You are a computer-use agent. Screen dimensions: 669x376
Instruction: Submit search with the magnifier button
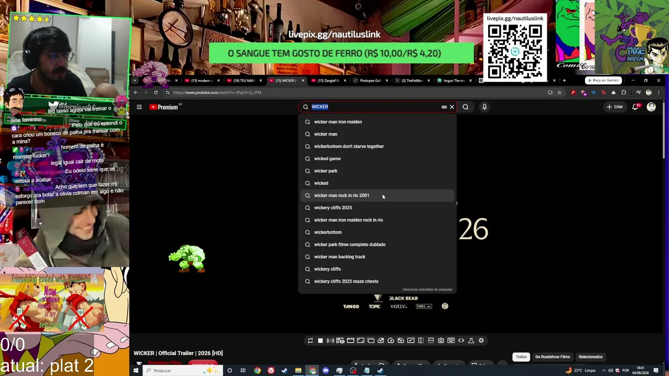(466, 107)
